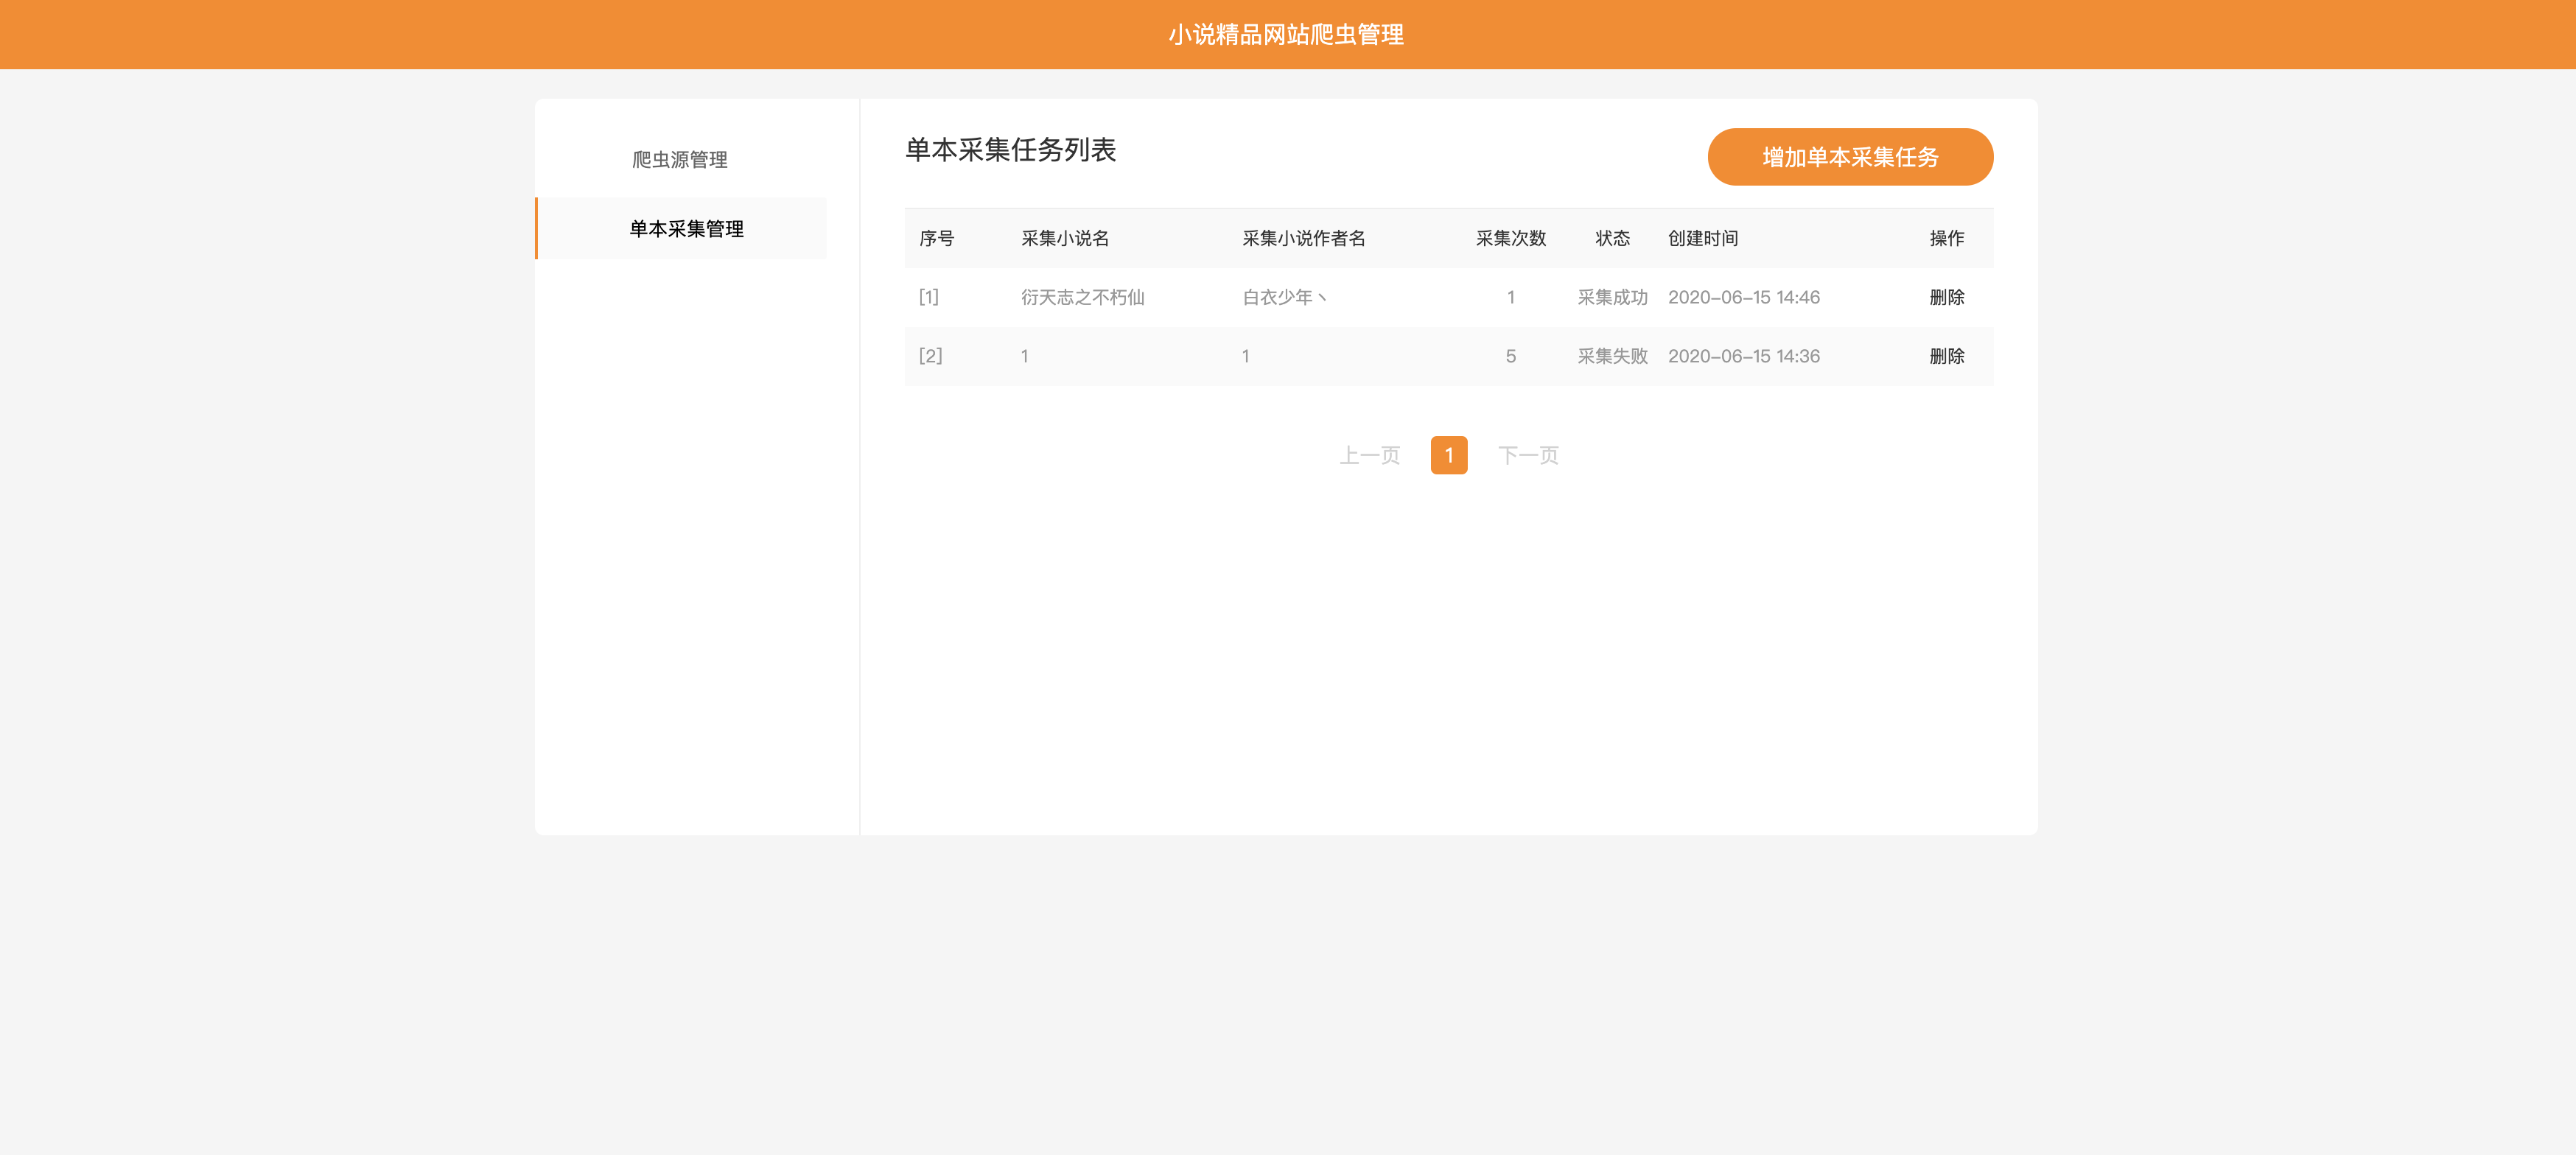Click the 创建时间 column header
Image resolution: width=2576 pixels, height=1155 pixels.
[1702, 238]
